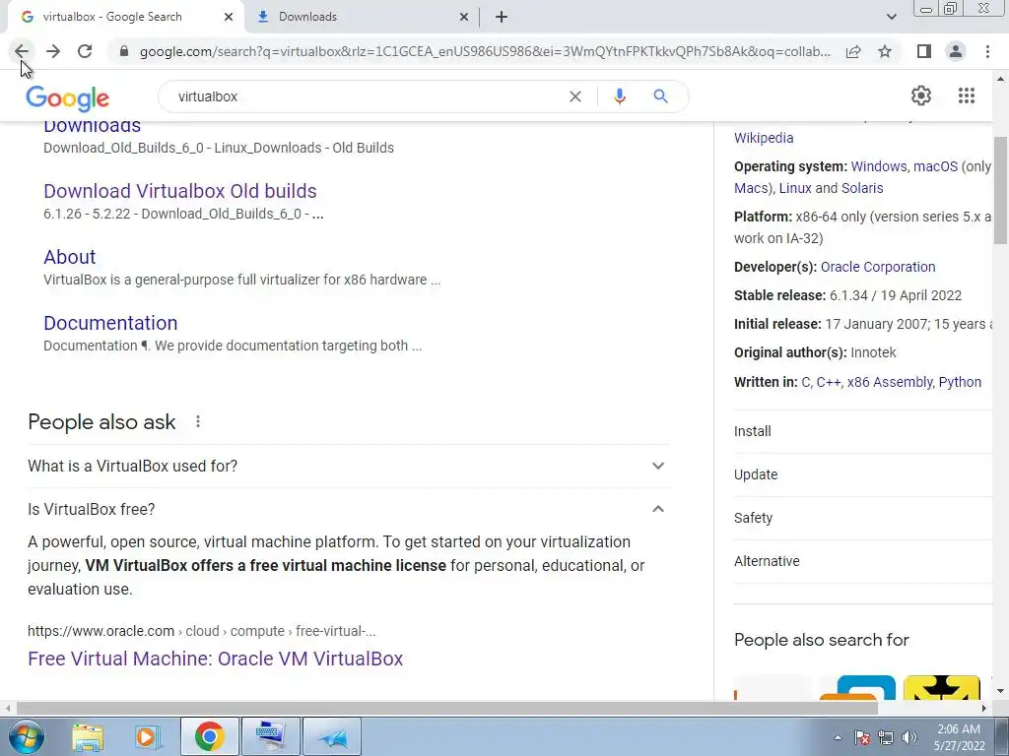Open the C++ link

[828, 382]
